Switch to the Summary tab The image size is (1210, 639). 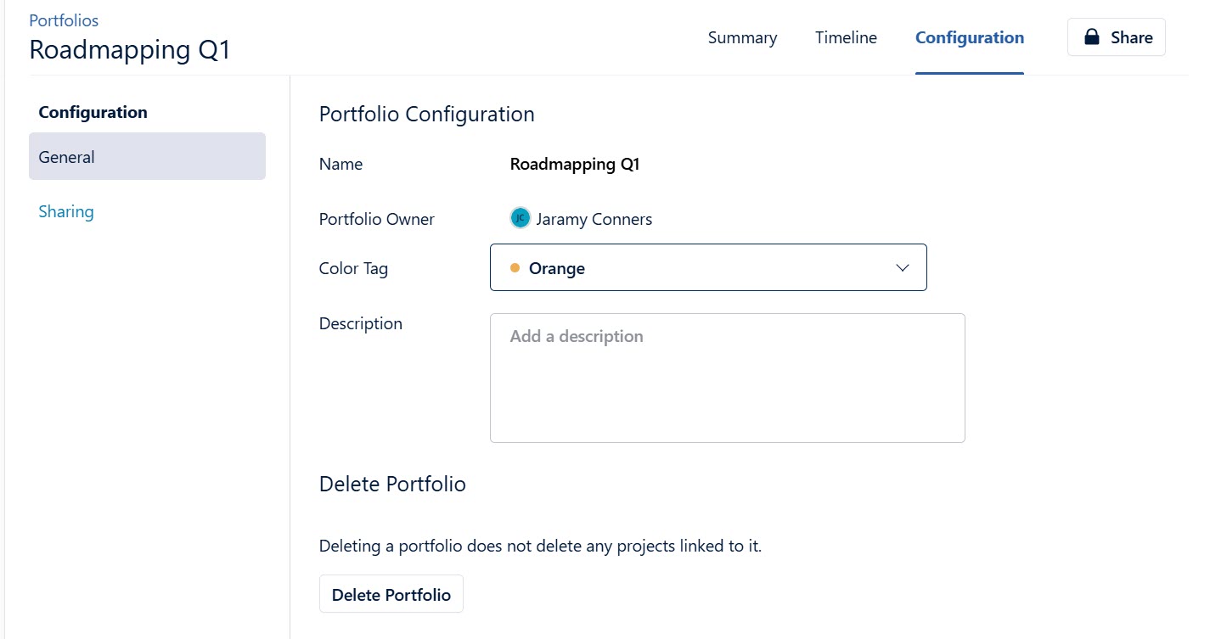(x=742, y=37)
